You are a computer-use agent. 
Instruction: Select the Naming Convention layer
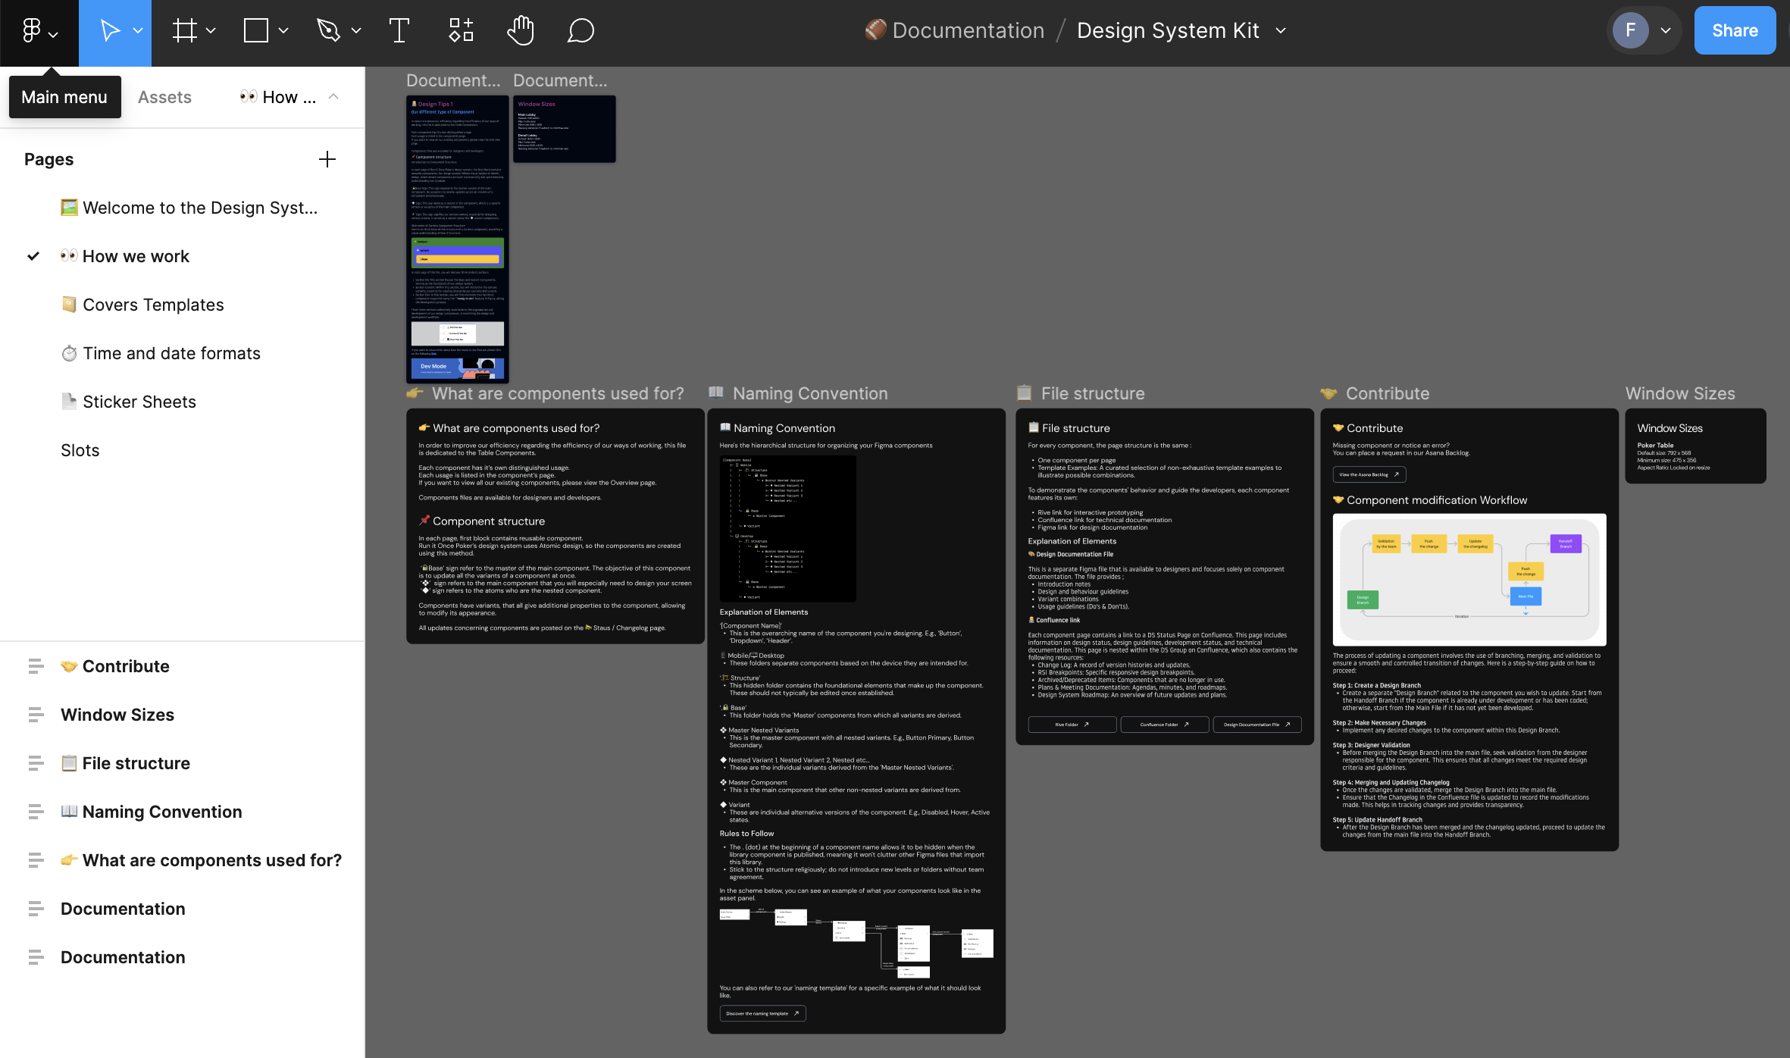162,812
